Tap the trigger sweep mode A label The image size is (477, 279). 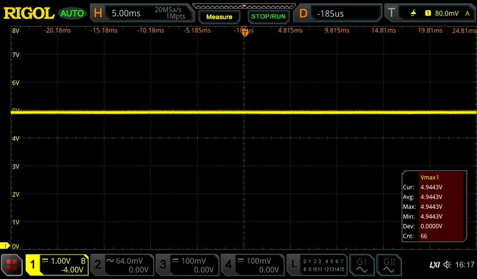(468, 13)
